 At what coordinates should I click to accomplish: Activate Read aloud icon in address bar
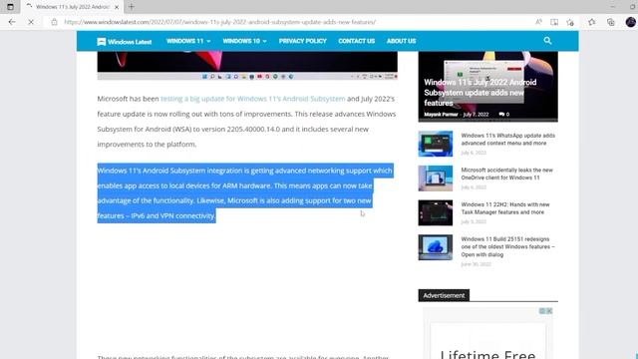pos(538,22)
